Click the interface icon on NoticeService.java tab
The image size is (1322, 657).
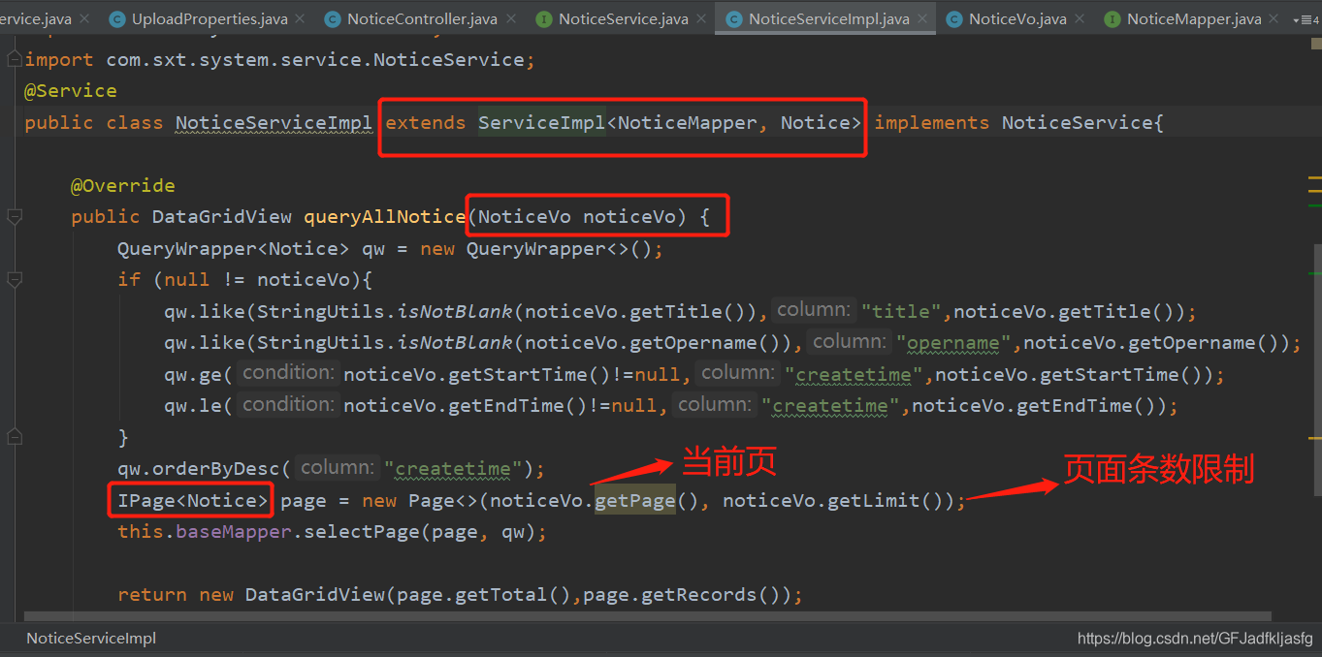544,18
